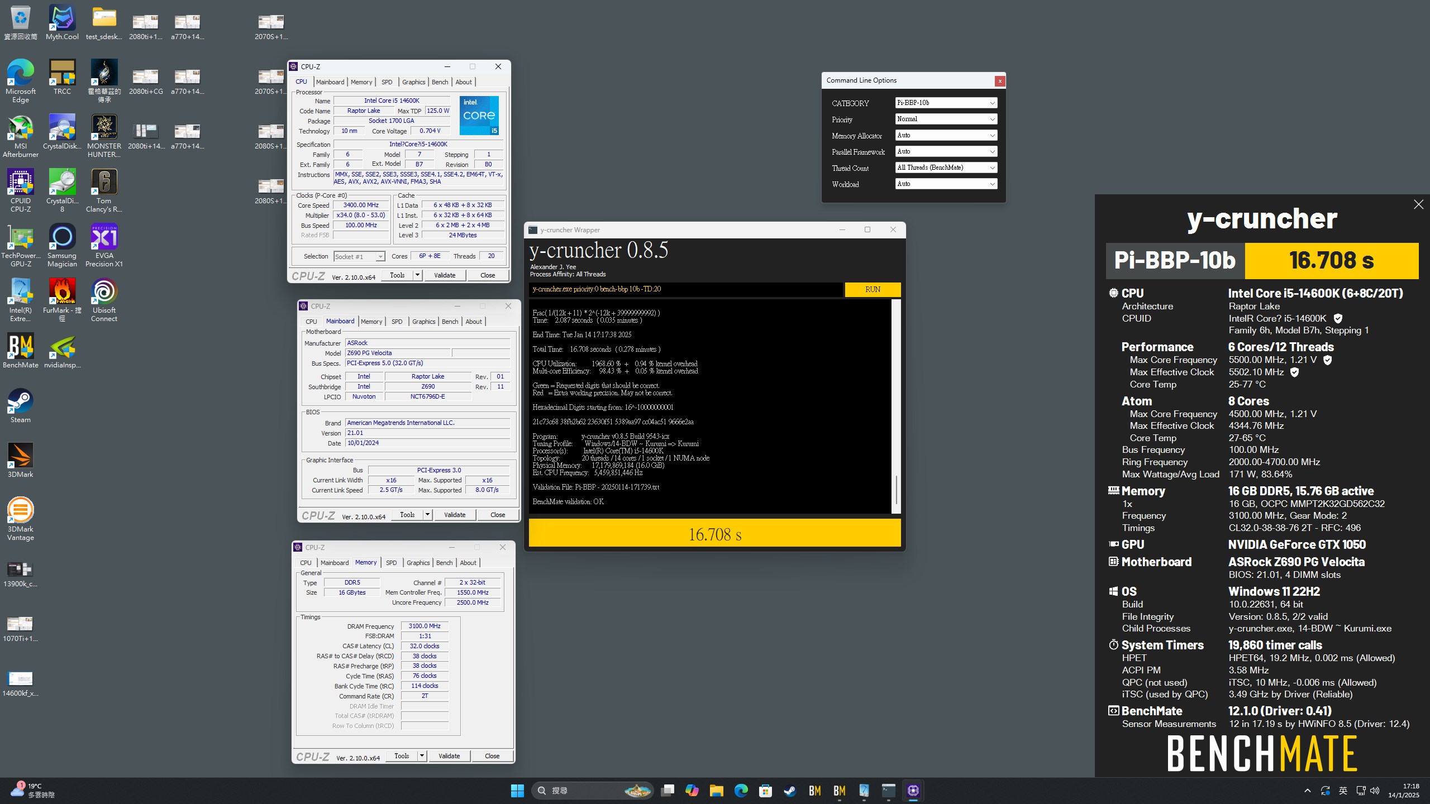Click the taskbar search box
Image resolution: width=1430 pixels, height=804 pixels.
tap(592, 791)
